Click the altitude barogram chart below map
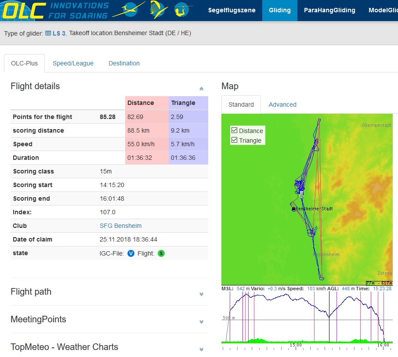Image resolution: width=398 pixels, height=357 pixels. coord(308,316)
